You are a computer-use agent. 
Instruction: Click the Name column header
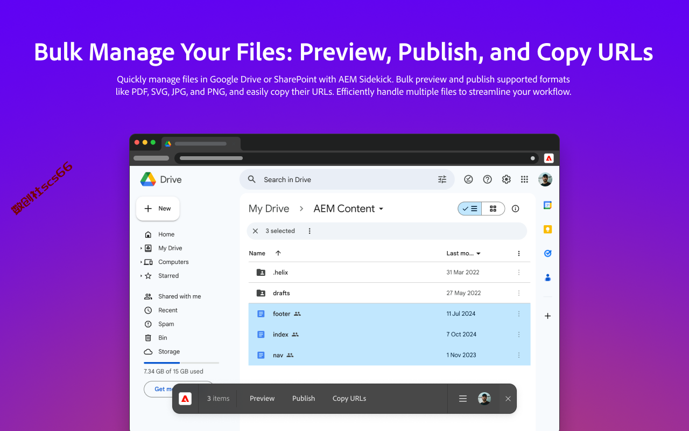click(257, 253)
